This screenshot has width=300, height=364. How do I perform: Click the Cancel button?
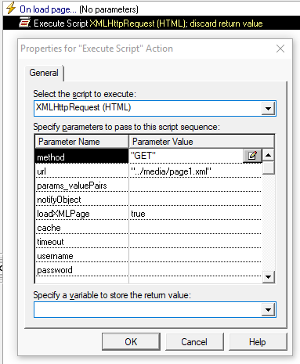click(x=194, y=342)
